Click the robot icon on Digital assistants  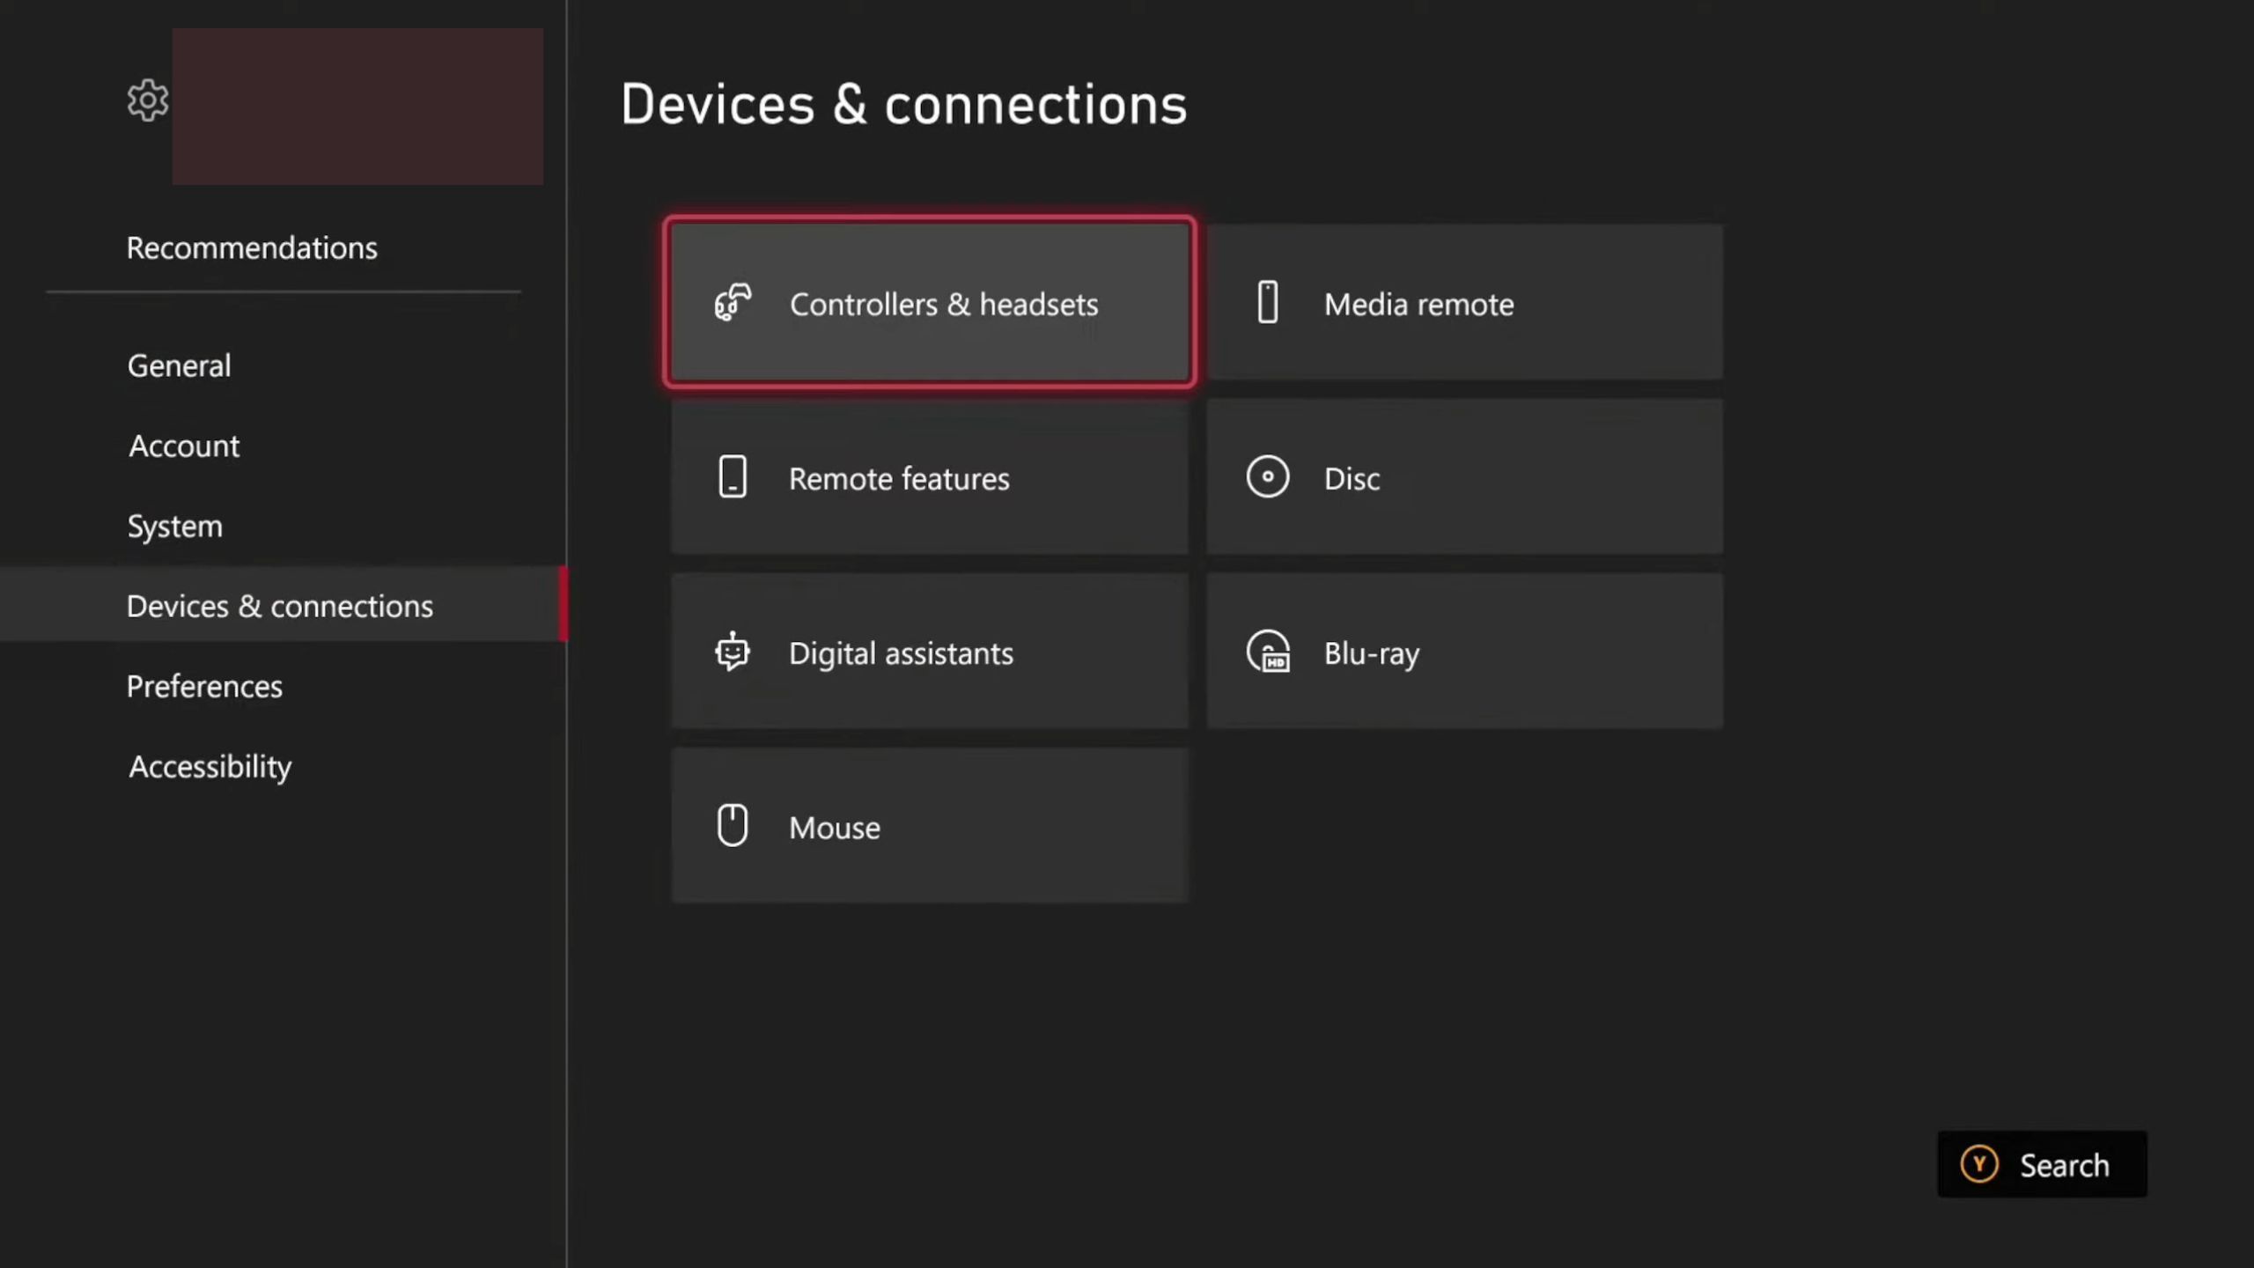tap(732, 652)
